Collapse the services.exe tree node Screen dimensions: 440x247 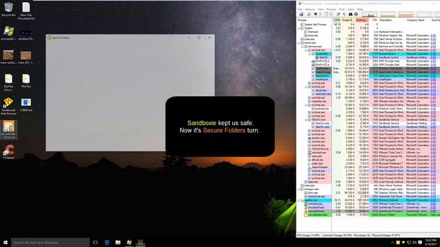302,47
